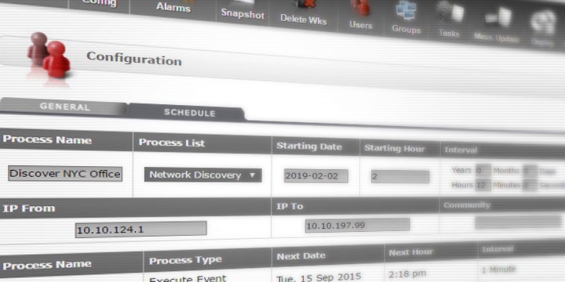
Task: Click the Starting Hour input field
Action: tap(400, 176)
